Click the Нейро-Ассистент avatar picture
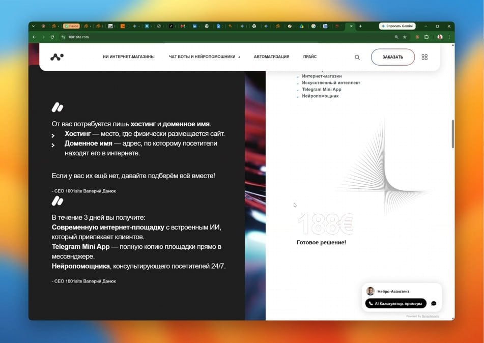The width and height of the screenshot is (484, 343). [x=371, y=291]
